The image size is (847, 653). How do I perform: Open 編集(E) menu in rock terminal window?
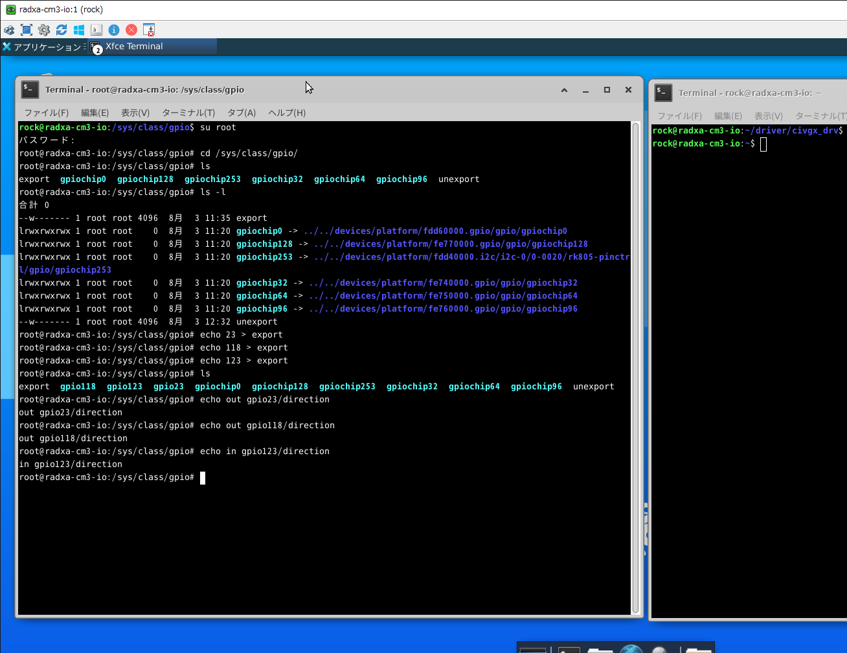[728, 116]
